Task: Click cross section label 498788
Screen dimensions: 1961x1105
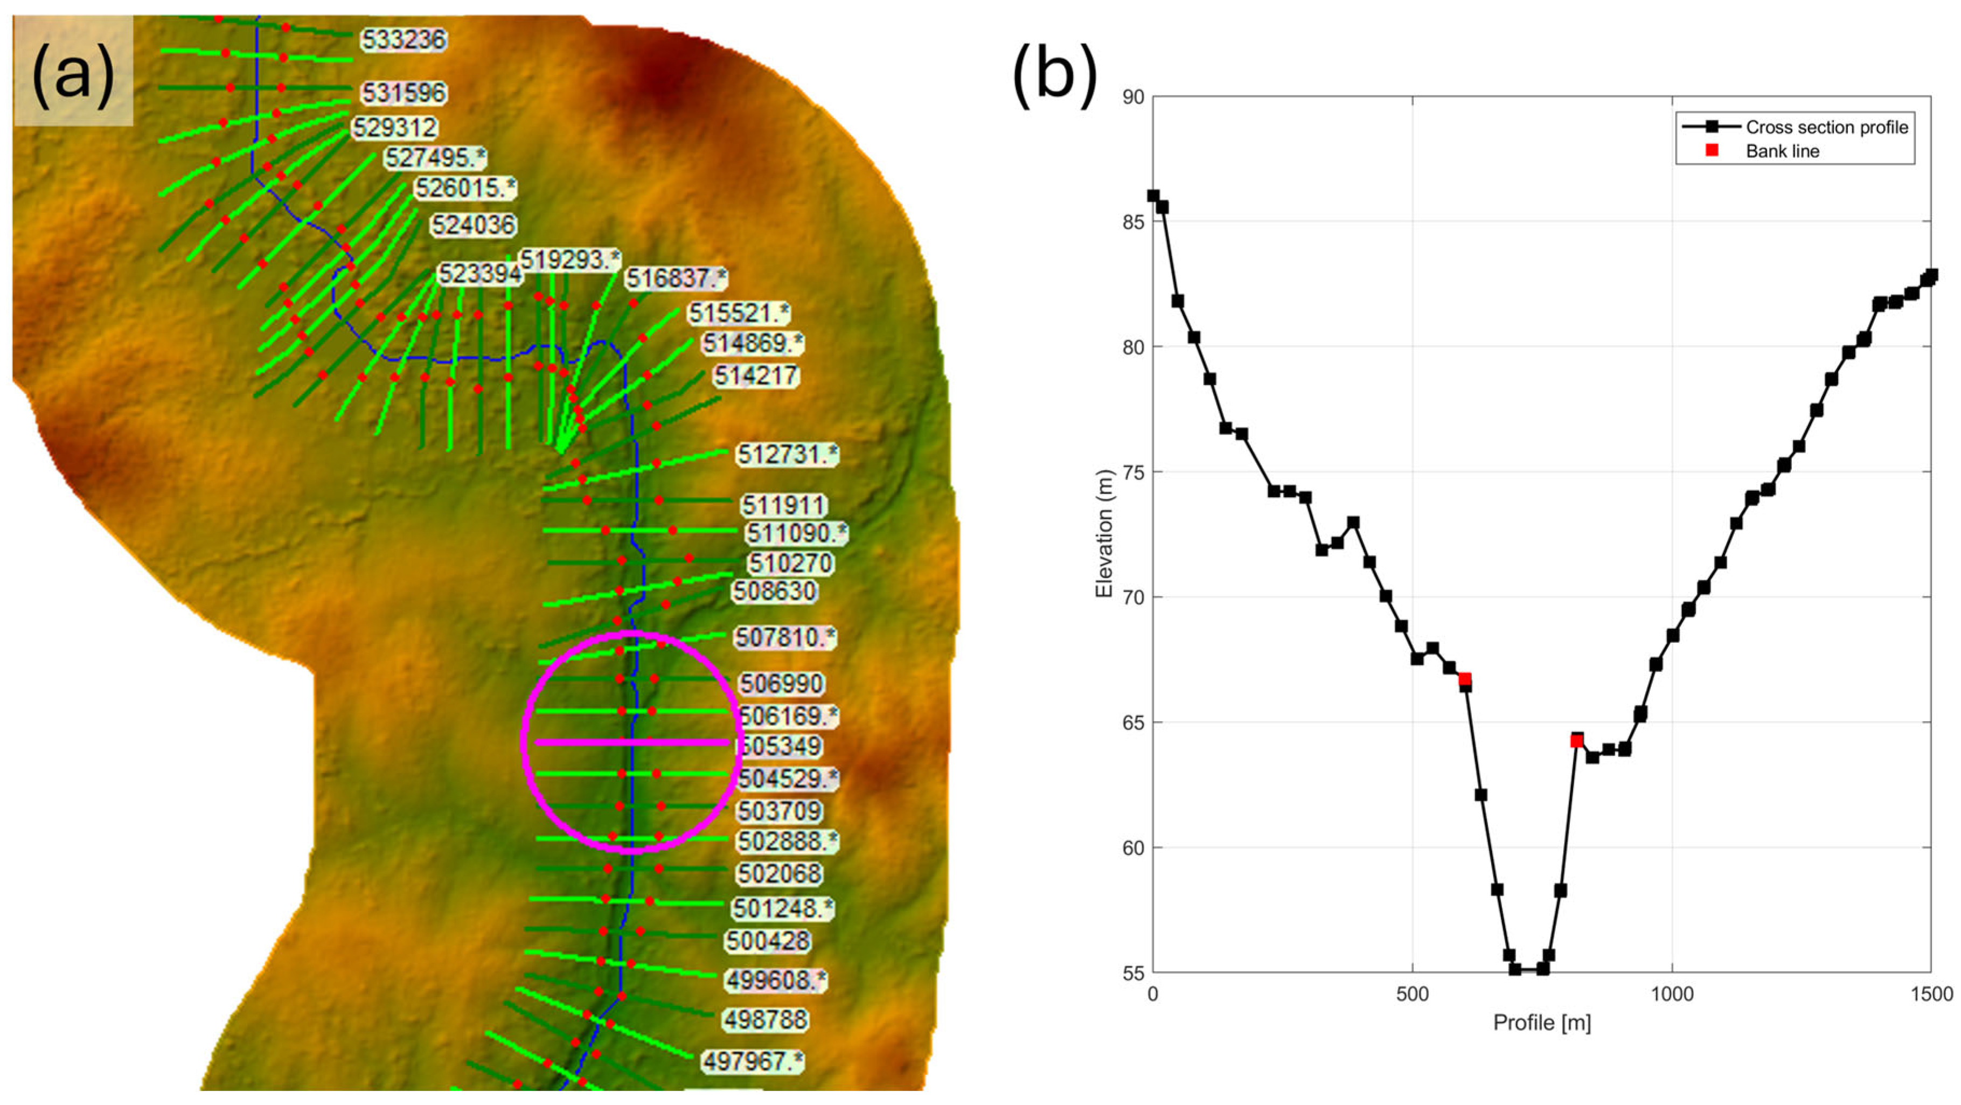Action: click(x=765, y=1020)
